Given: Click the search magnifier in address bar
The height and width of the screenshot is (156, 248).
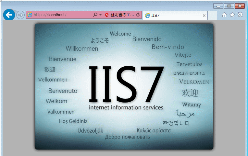Looking at the screenshot, I should point(95,15).
